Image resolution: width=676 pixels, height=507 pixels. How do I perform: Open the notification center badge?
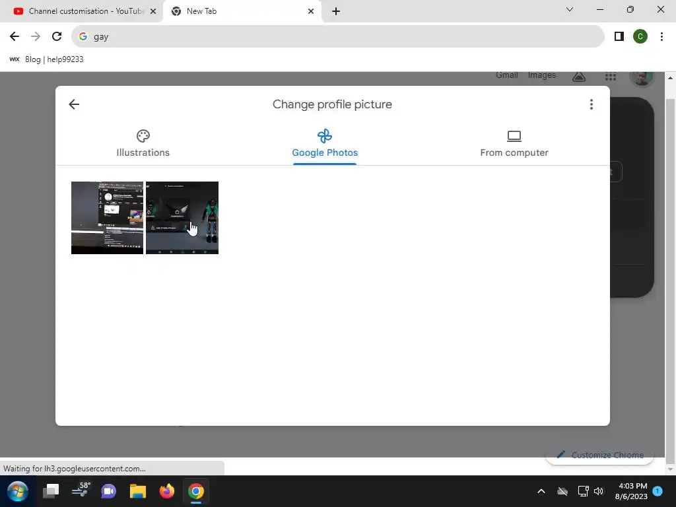[x=658, y=490]
